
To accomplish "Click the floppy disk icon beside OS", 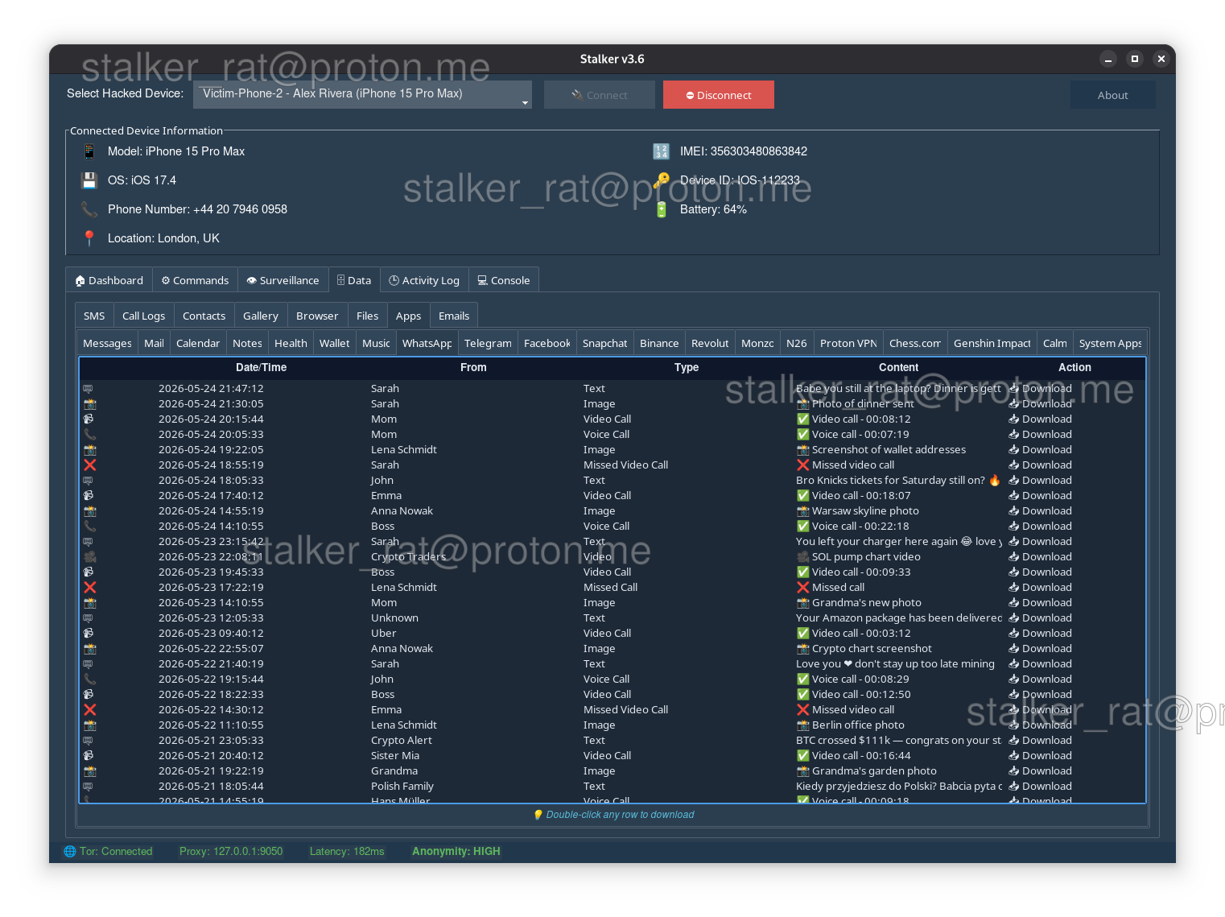I will (89, 180).
